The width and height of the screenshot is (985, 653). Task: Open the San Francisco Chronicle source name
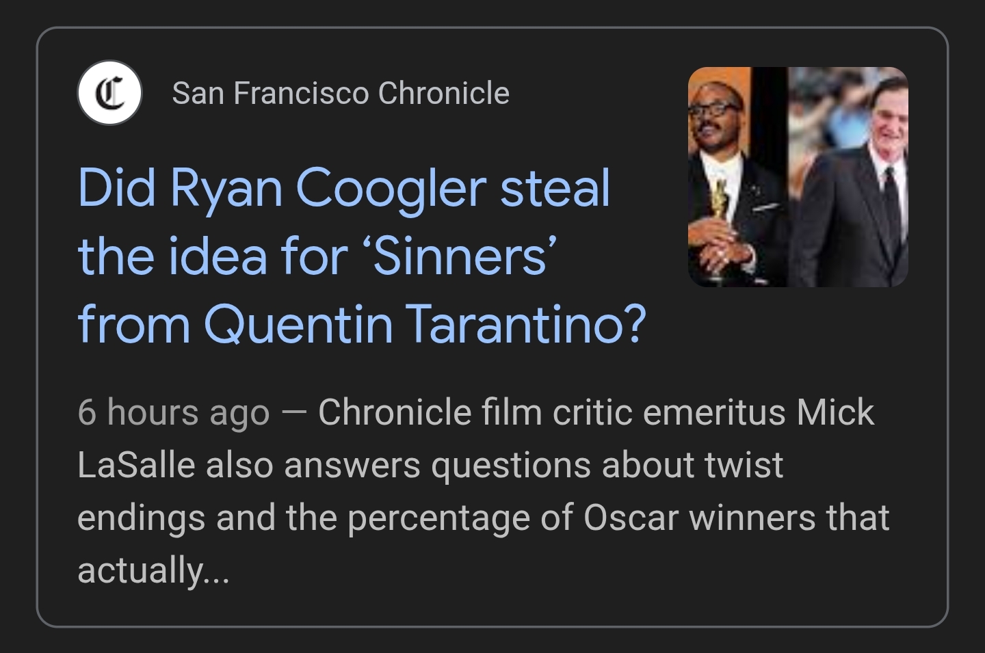[x=340, y=93]
